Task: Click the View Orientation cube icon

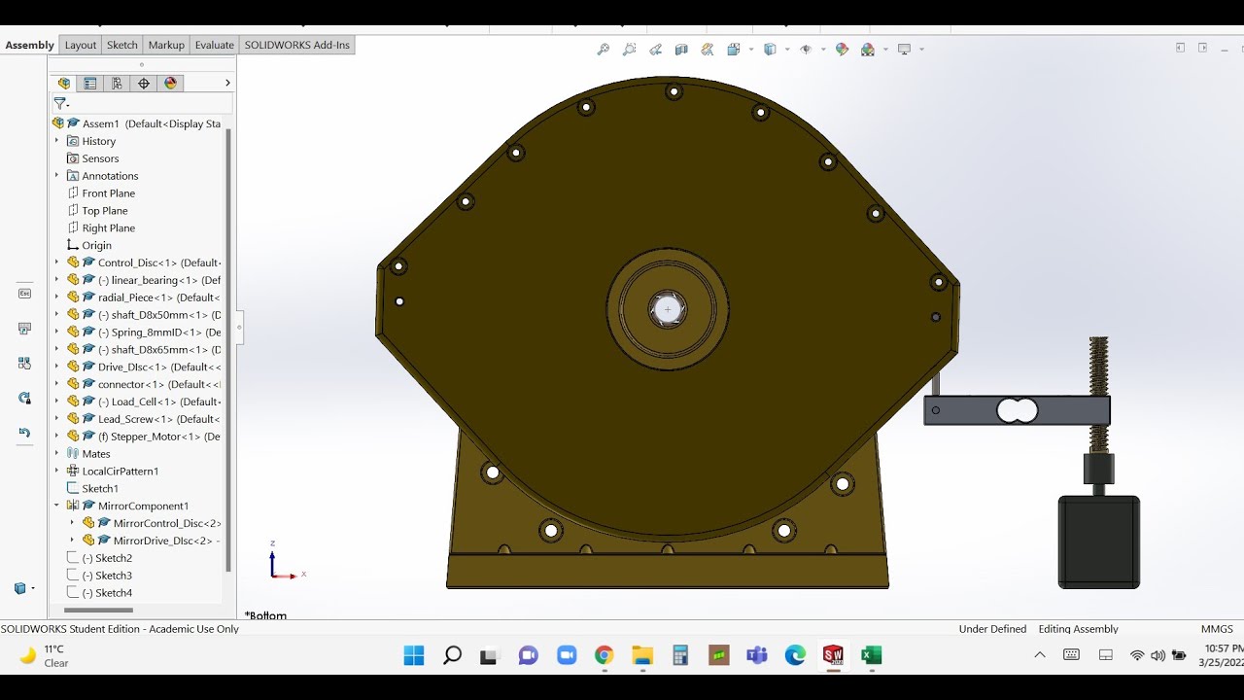Action: [733, 49]
